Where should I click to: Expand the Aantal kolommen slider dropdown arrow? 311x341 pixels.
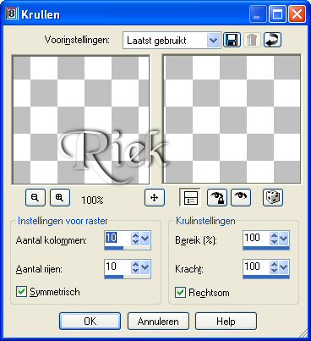tap(145, 239)
